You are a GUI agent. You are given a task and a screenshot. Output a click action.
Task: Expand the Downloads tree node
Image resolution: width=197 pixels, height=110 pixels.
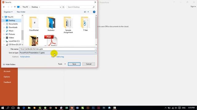pyautogui.click(x=4, y=27)
